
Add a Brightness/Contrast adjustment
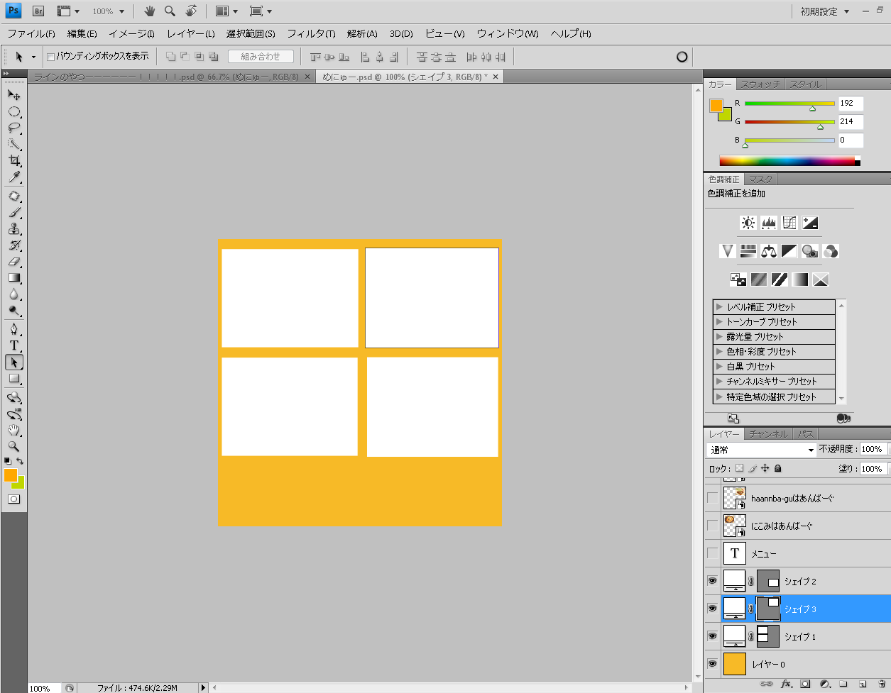click(x=748, y=223)
